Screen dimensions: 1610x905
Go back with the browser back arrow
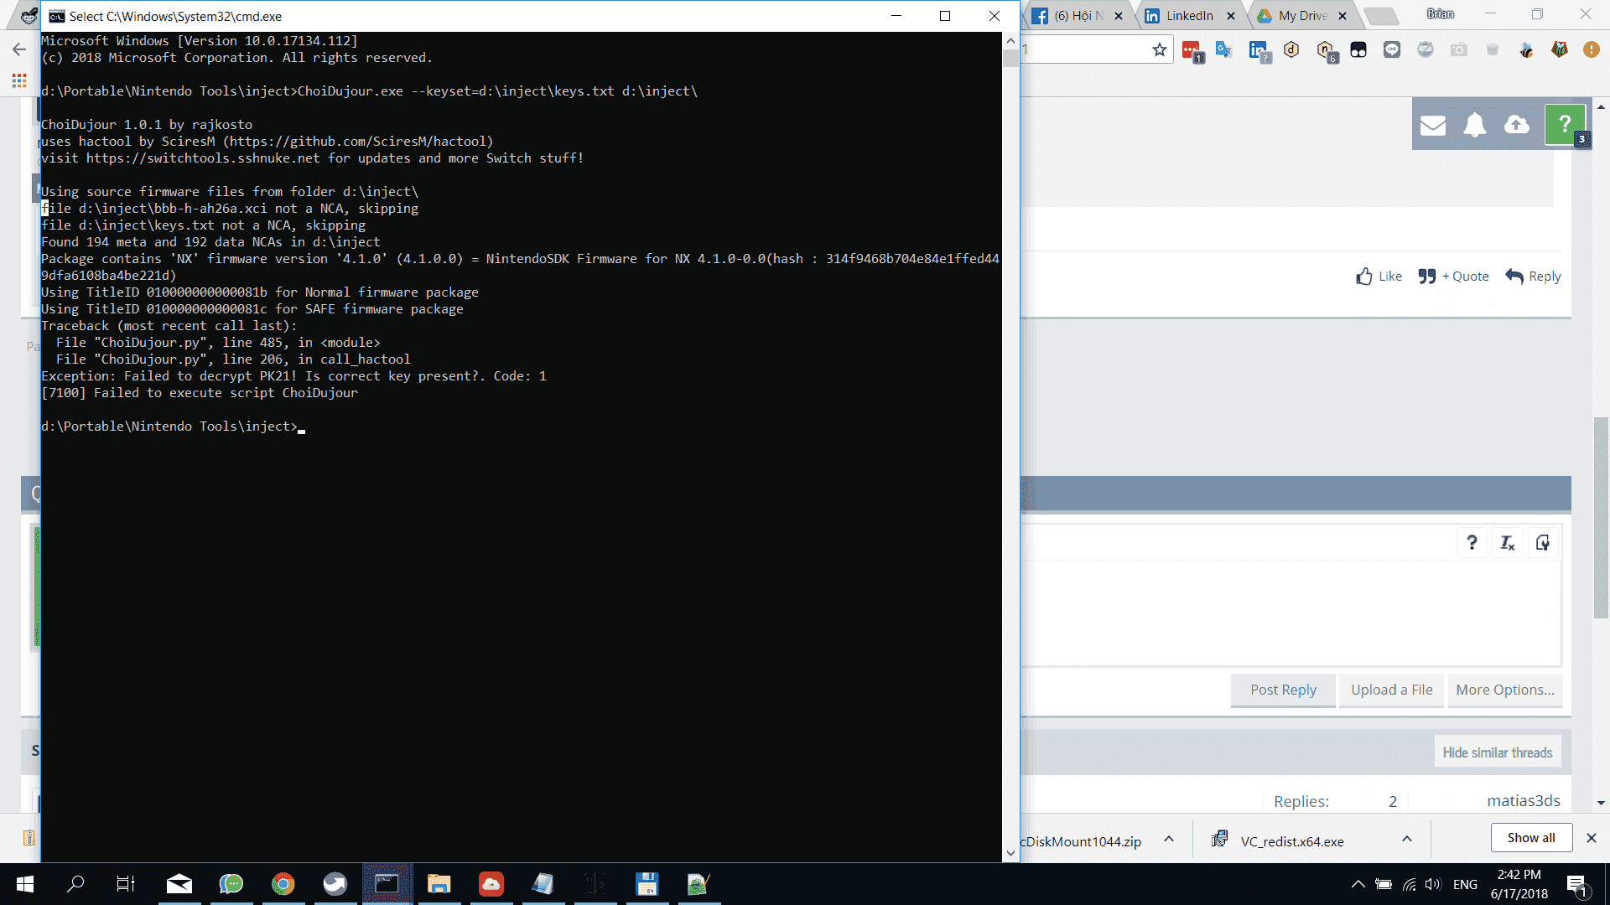[18, 50]
